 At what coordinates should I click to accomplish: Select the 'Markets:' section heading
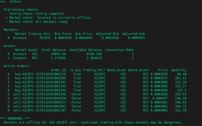coord(11,30)
